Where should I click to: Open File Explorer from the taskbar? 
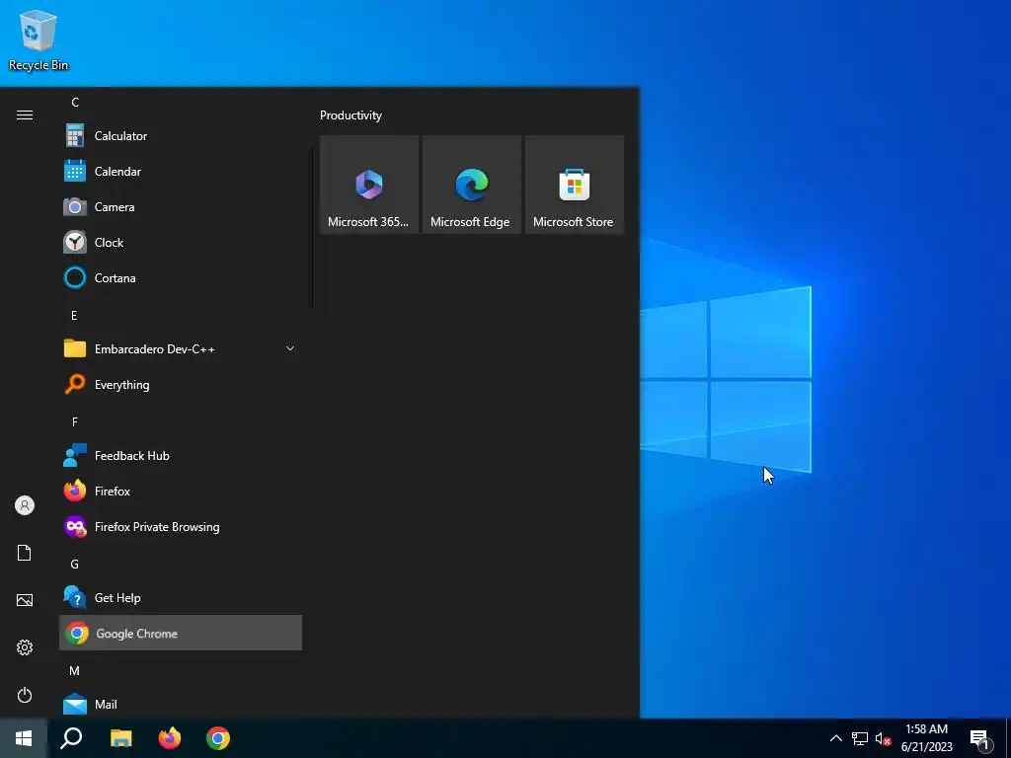[x=120, y=738]
